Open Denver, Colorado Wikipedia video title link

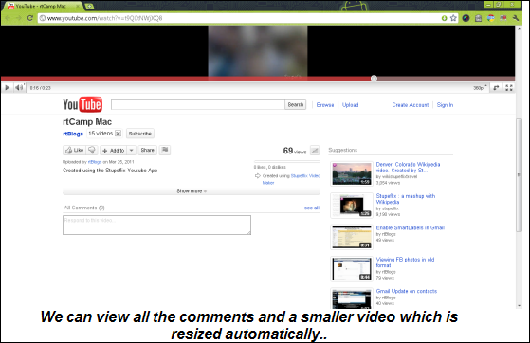click(408, 168)
